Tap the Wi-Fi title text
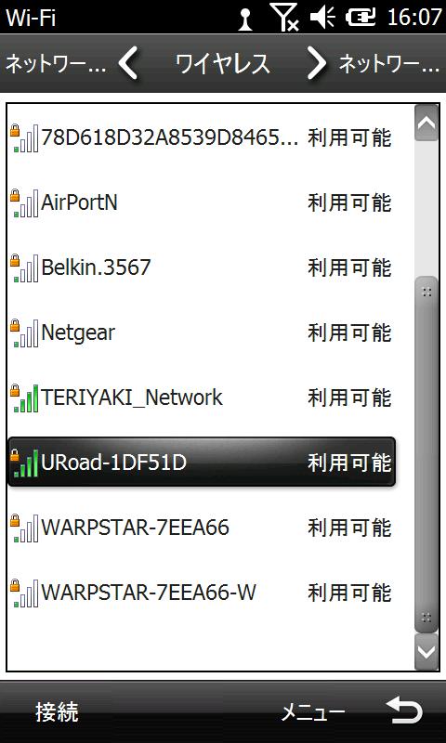 pyautogui.click(x=31, y=18)
